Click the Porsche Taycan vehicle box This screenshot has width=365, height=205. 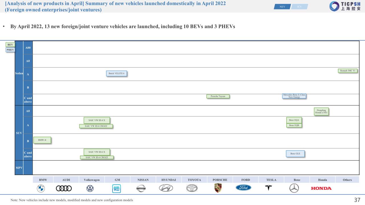pyautogui.click(x=218, y=96)
